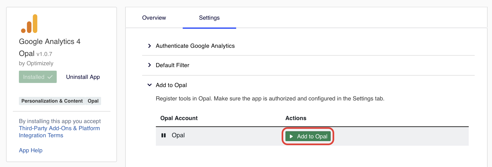492x167 pixels.
Task: Click Uninstall App
Action: coord(82,77)
